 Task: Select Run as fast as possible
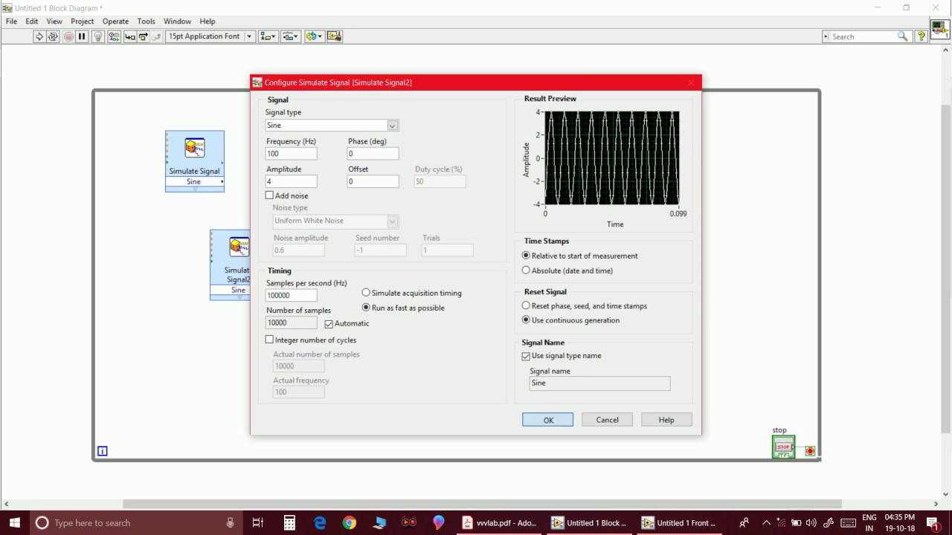[366, 308]
